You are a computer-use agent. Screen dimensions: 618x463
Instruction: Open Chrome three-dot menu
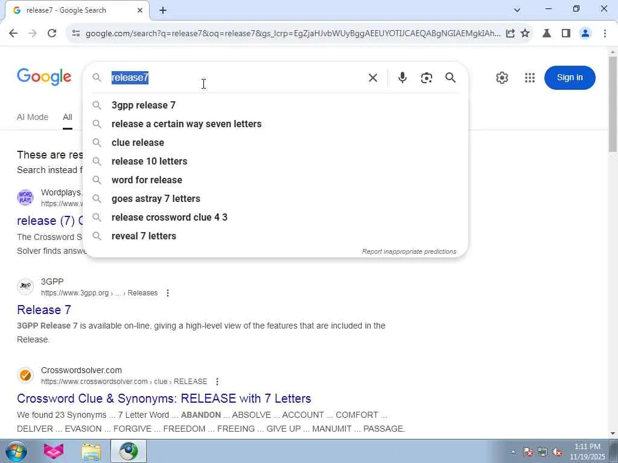[x=605, y=34]
